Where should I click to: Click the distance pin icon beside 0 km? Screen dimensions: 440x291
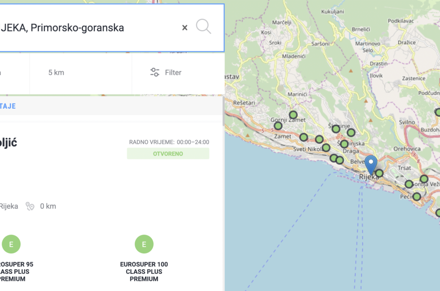[x=30, y=206]
